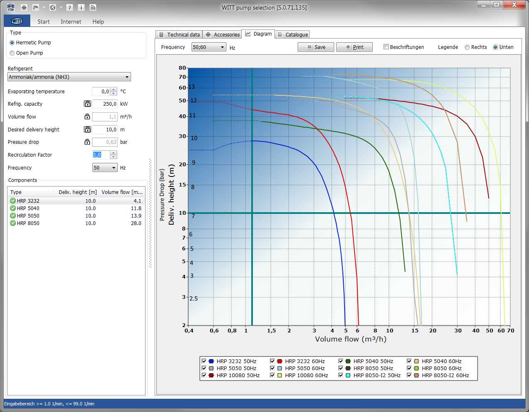This screenshot has height=412, width=529.
Task: Select the Diagram tab
Action: (258, 34)
